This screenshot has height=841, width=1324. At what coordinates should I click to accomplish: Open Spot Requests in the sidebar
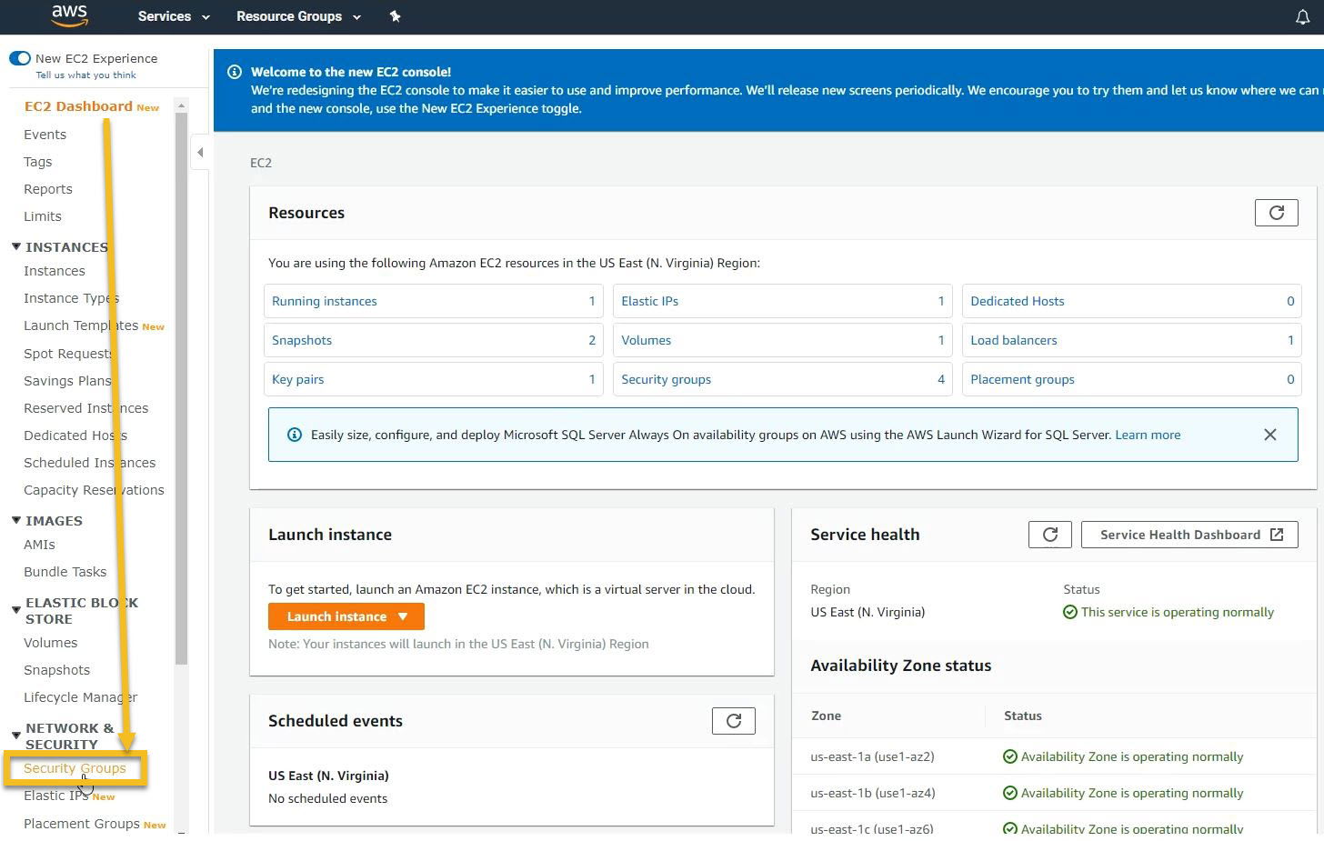tap(68, 354)
